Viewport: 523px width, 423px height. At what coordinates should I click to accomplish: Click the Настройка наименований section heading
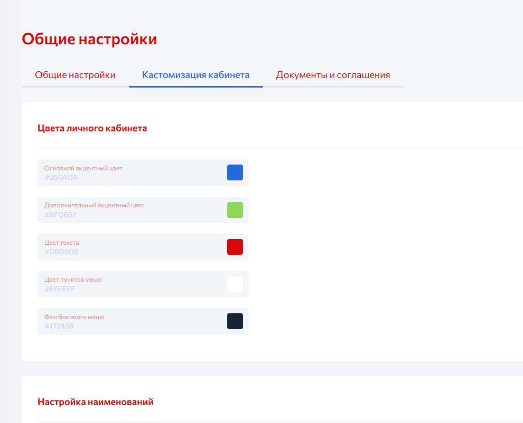(x=96, y=402)
